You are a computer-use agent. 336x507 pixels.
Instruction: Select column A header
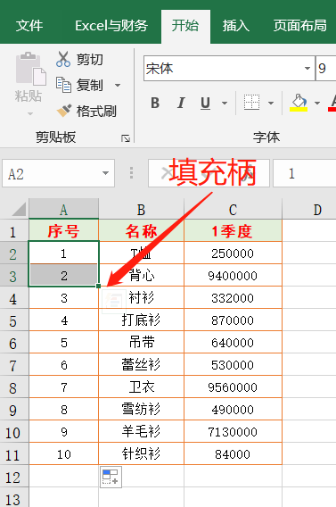(x=63, y=210)
